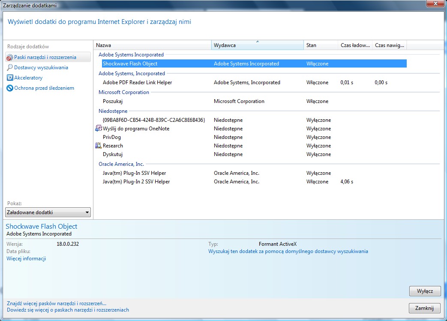The width and height of the screenshot is (447, 321).
Task: Select Wyślij do programu OneNote row
Action: [x=254, y=129]
